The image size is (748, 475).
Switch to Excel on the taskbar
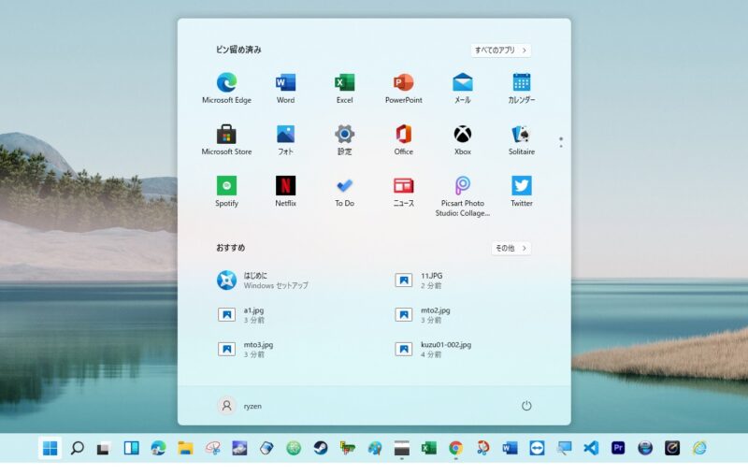[428, 448]
